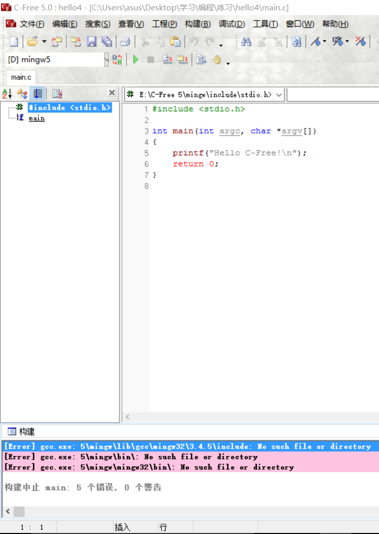The height and width of the screenshot is (534, 379).
Task: Select main function in symbol tree
Action: [x=36, y=118]
